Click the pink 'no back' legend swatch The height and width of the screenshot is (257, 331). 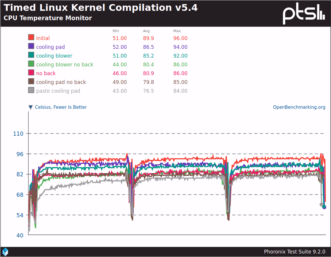(x=31, y=73)
